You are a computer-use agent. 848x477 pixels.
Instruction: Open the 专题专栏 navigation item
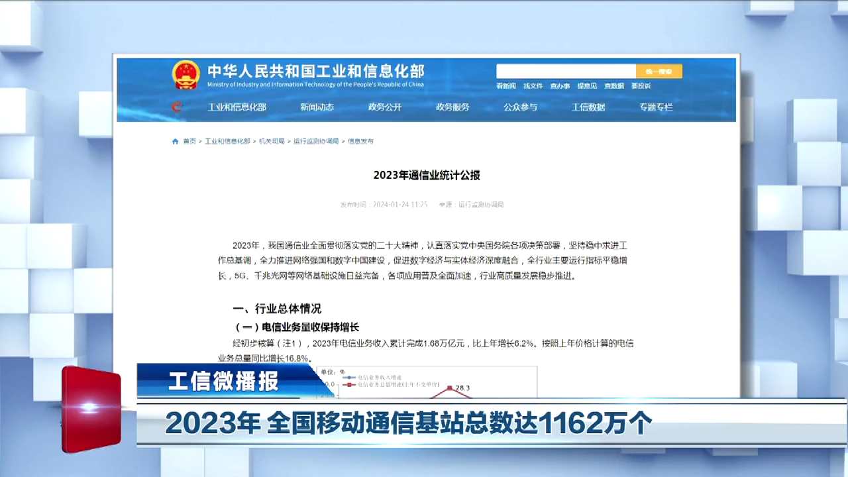656,107
